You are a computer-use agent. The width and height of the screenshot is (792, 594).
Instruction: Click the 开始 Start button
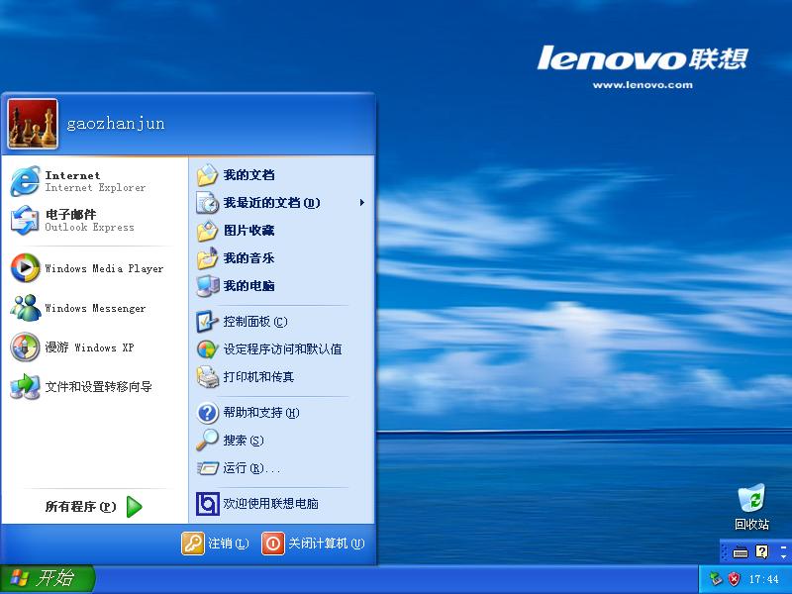48,579
